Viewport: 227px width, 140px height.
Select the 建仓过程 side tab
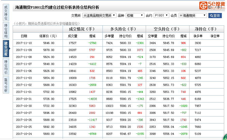6,49
